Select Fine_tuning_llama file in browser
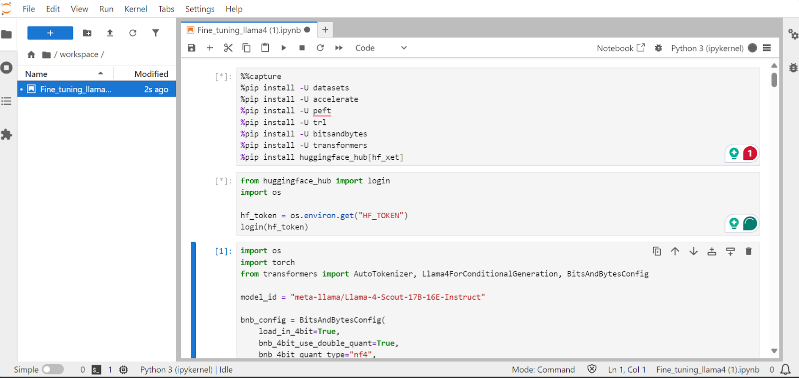Screen dimensions: 799x378 pos(75,89)
